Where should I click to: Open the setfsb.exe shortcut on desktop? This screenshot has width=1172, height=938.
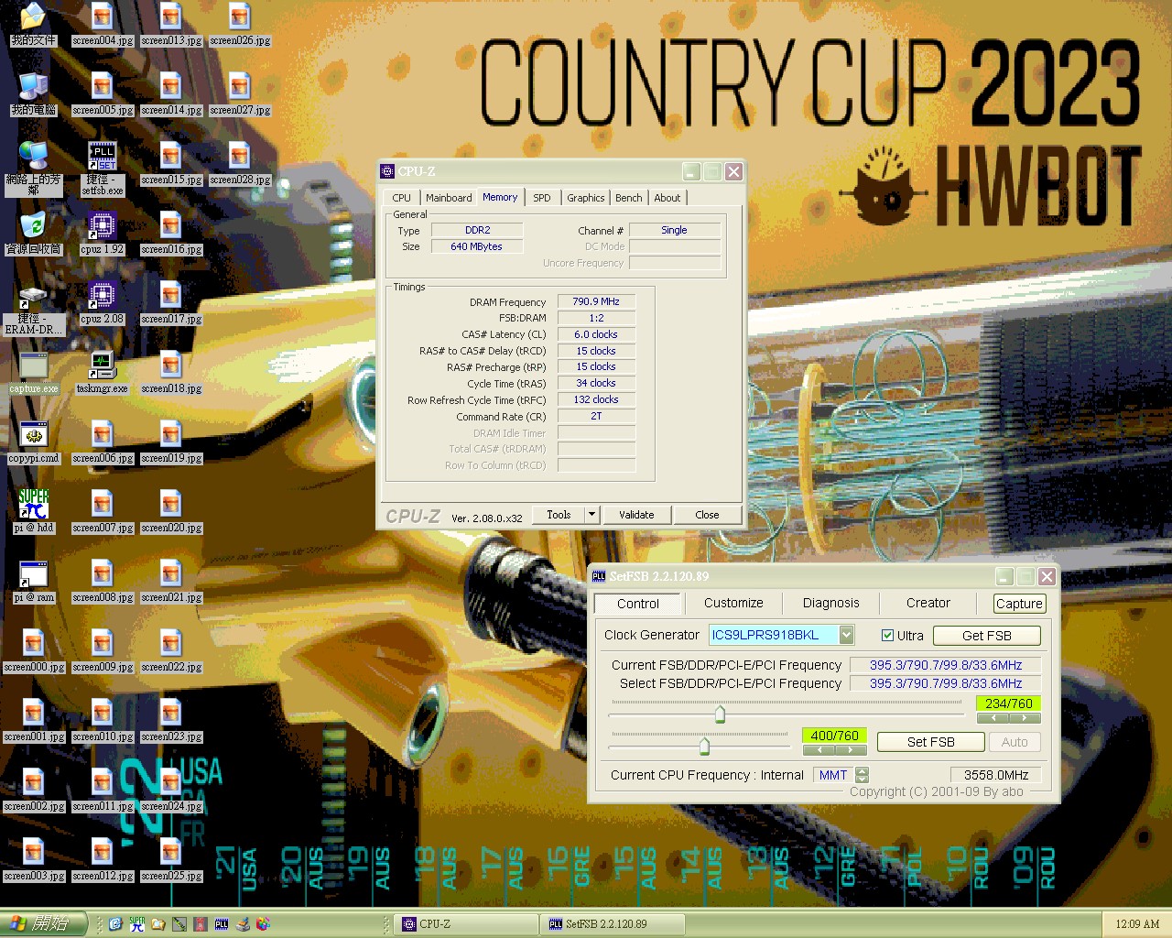pyautogui.click(x=102, y=168)
